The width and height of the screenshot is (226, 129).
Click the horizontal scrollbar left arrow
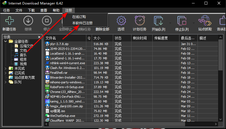click(x=46, y=124)
